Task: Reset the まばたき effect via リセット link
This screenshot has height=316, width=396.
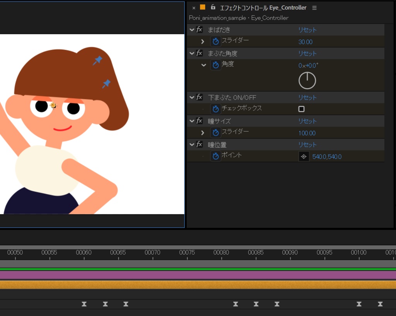Action: point(307,29)
